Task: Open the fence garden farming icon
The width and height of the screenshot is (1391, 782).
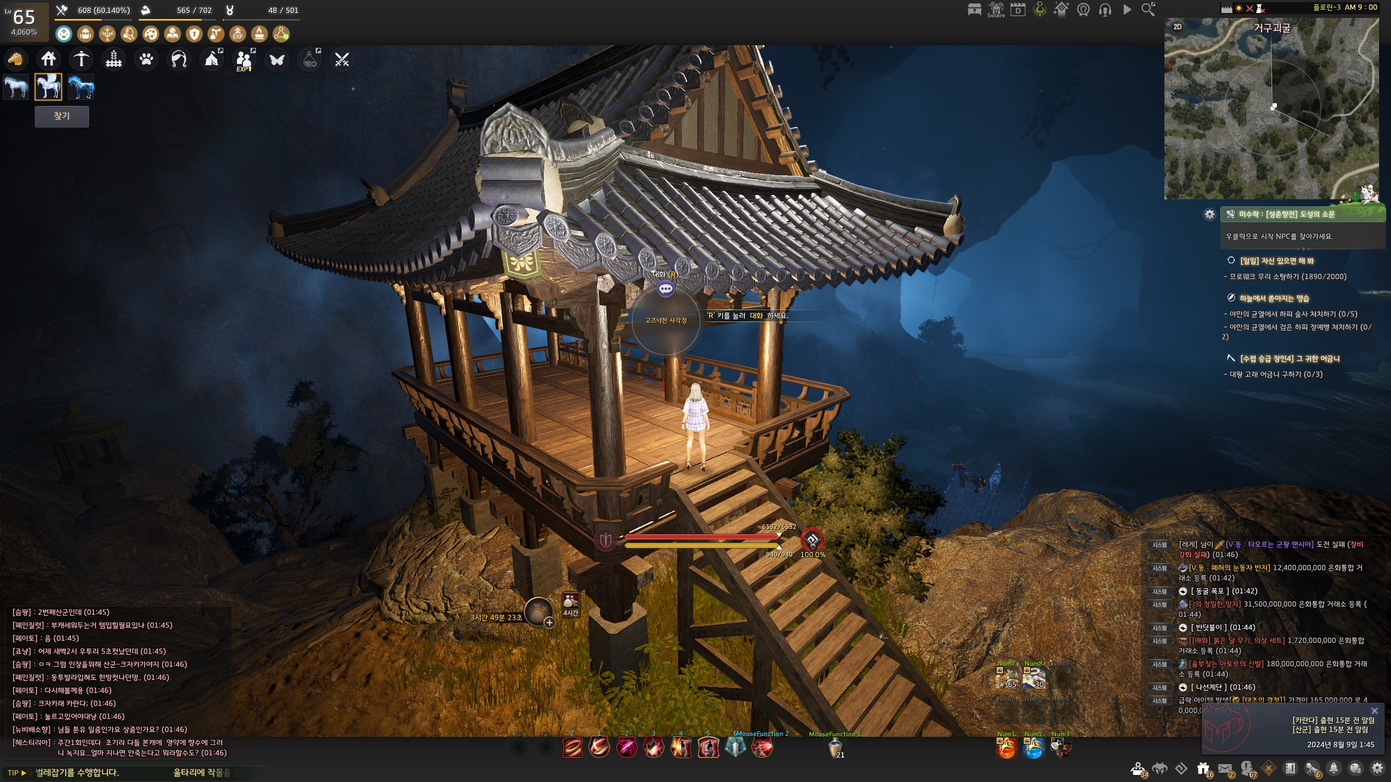Action: click(x=114, y=59)
